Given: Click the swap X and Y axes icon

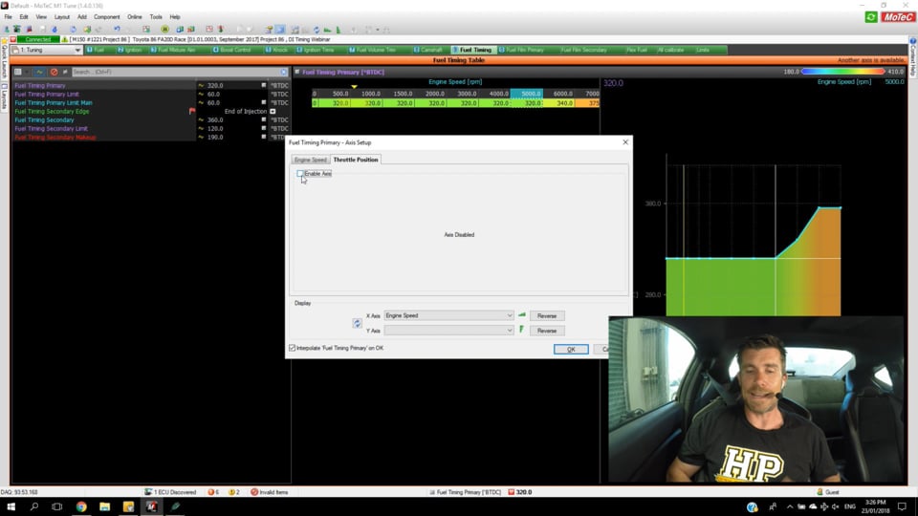Looking at the screenshot, I should coord(357,323).
